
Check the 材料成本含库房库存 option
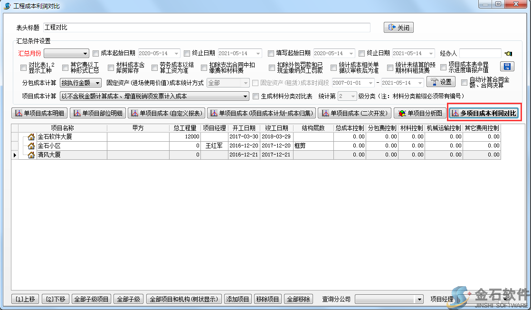(111, 68)
